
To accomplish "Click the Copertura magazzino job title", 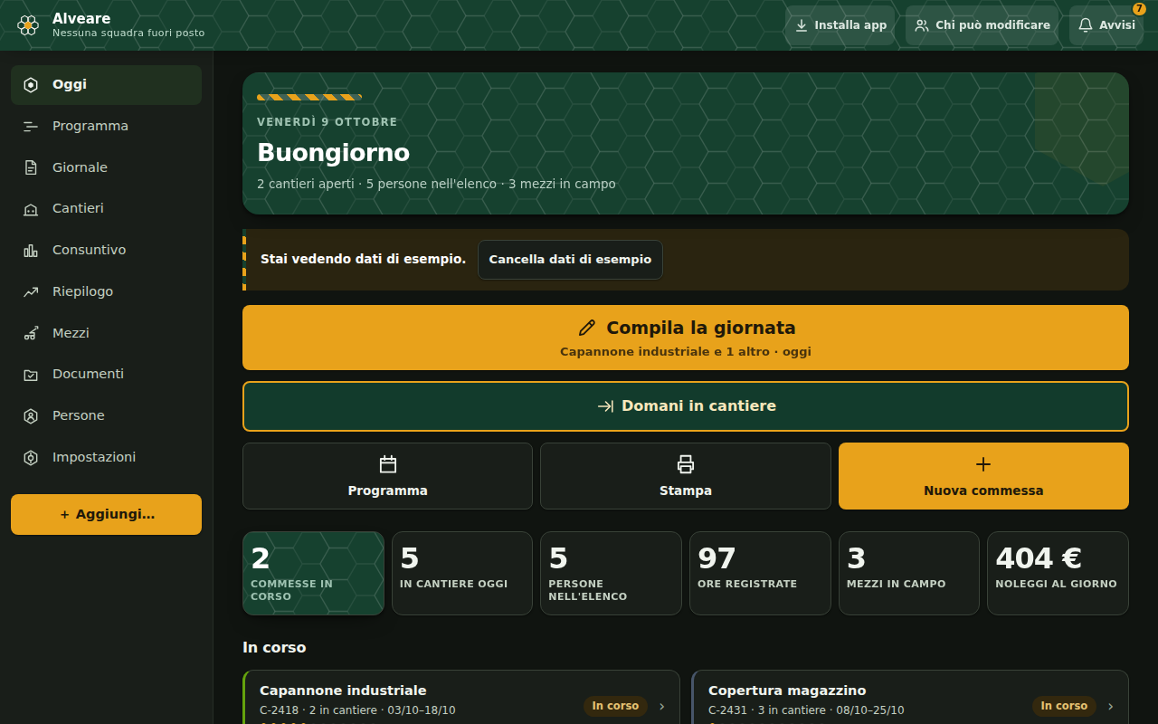I will (x=787, y=691).
